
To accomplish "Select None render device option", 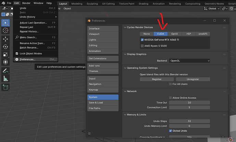I will coord(147,34).
